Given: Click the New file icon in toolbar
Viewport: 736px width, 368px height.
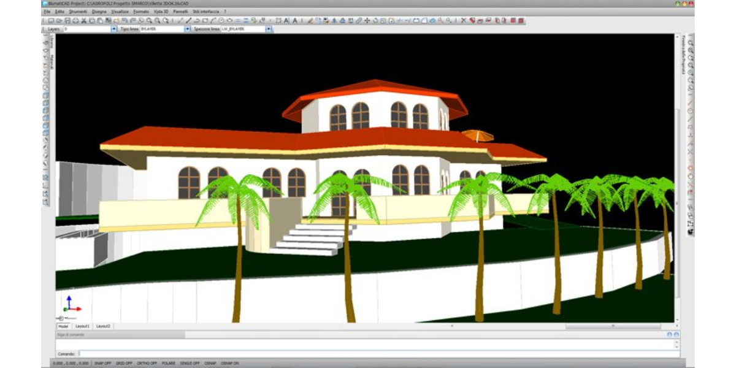Looking at the screenshot, I should (52, 20).
